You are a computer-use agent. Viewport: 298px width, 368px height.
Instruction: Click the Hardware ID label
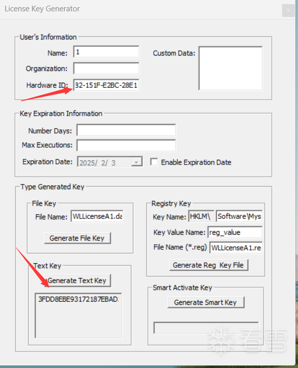tap(47, 85)
